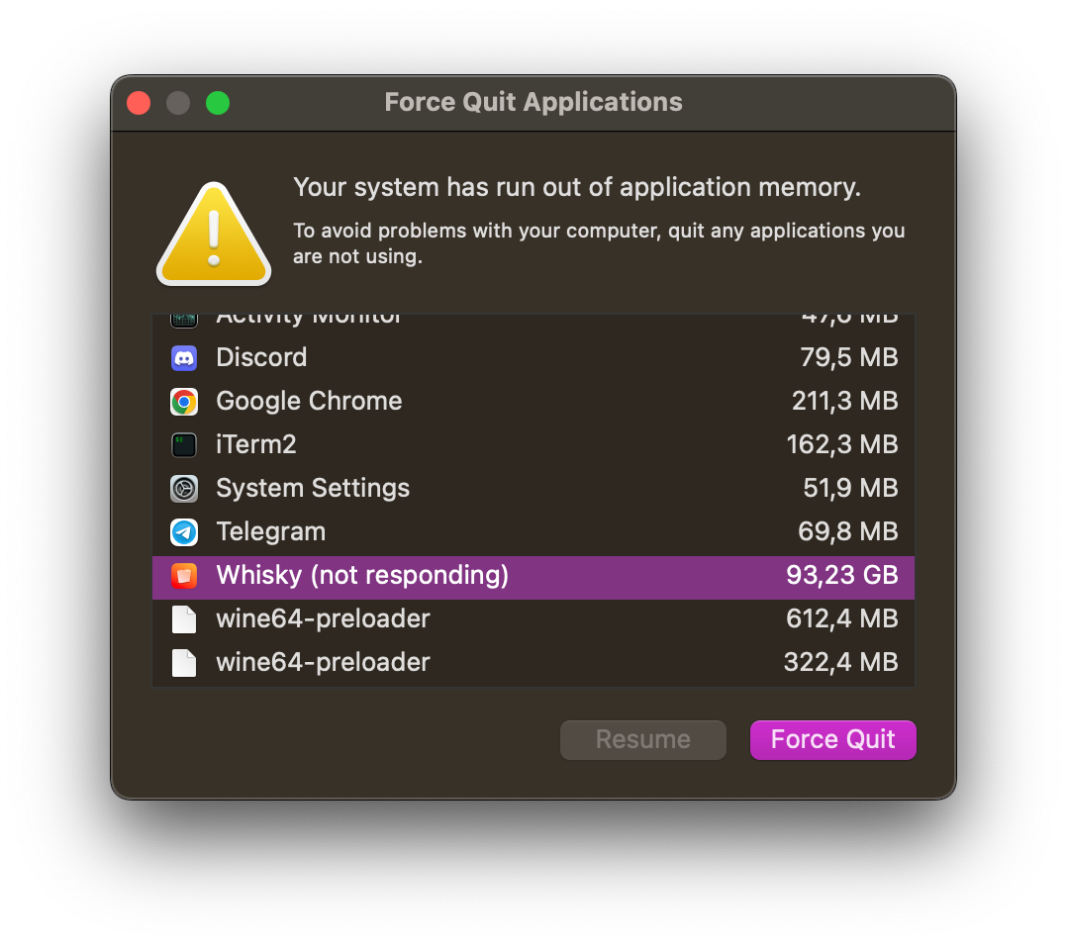Click the iTerm2 app icon
The height and width of the screenshot is (946, 1067).
[184, 445]
